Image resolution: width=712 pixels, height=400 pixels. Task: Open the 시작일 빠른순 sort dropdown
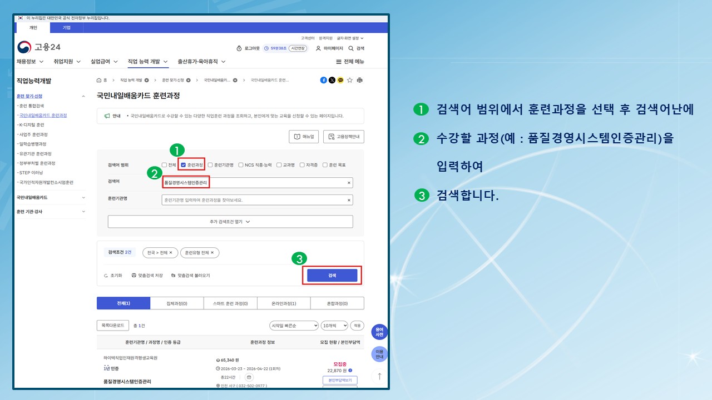(294, 326)
